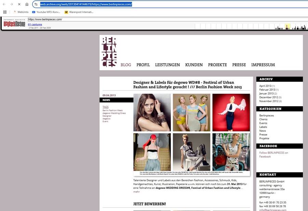Click the BERLINPIECES site logo
The width and height of the screenshot is (308, 211).
pos(109,52)
